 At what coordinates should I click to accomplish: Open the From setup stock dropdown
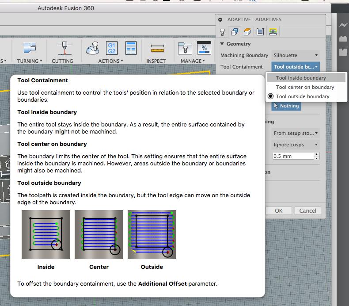coord(296,133)
